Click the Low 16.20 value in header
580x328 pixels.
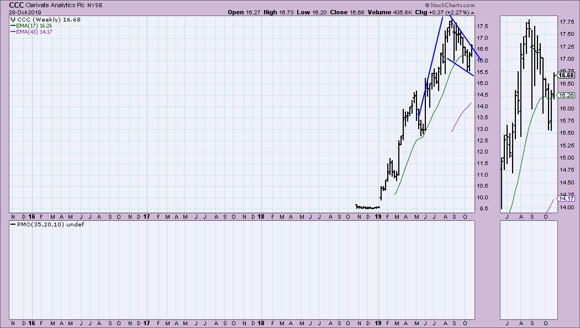click(312, 12)
